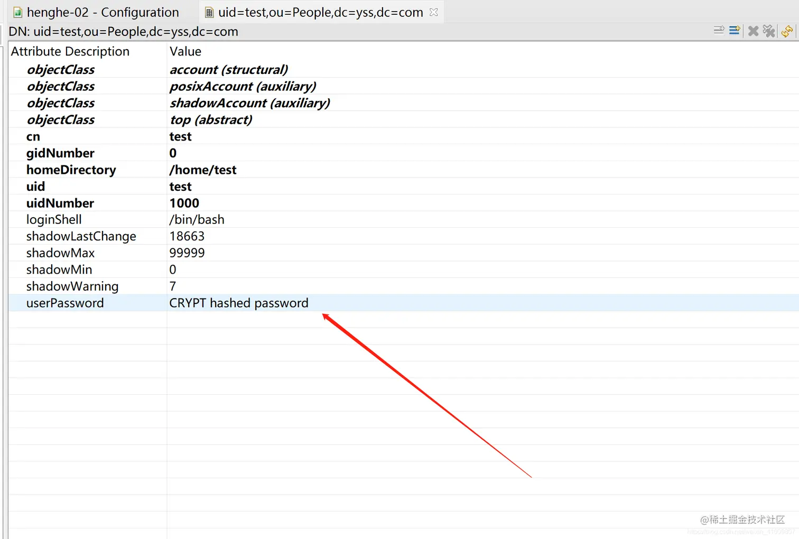Viewport: 799px width, 539px height.
Task: Click the Delete Value toolbar icon
Action: pos(753,31)
